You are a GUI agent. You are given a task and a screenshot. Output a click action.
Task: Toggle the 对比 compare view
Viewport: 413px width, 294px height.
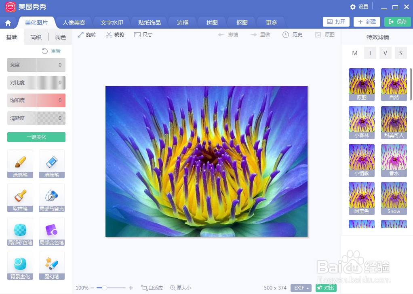326,288
